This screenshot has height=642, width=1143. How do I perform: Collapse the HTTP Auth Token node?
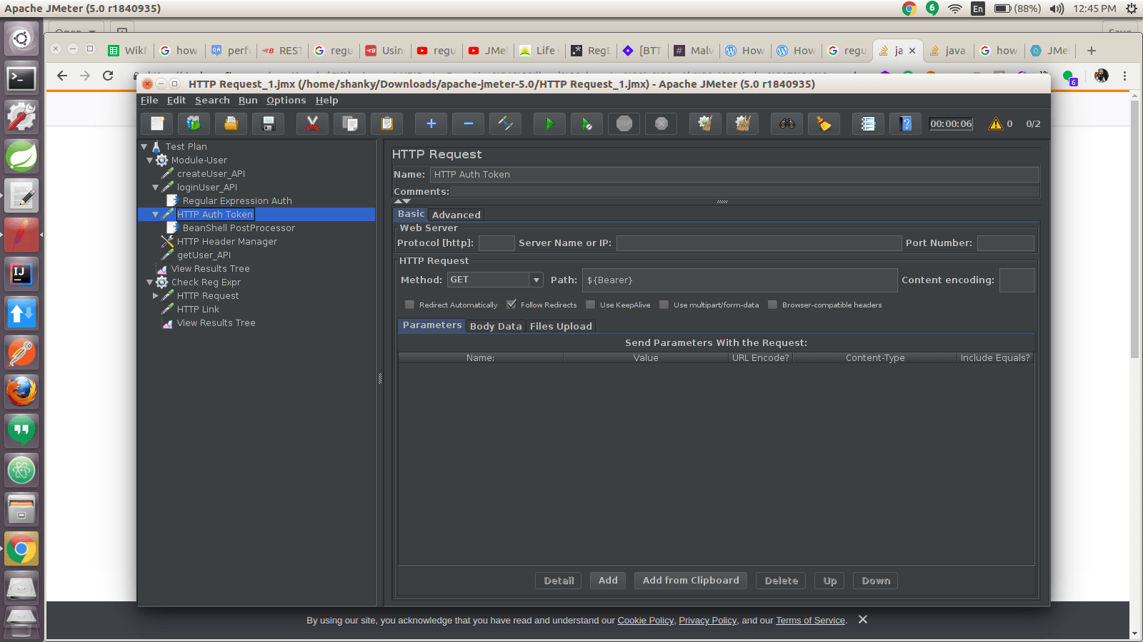click(156, 215)
